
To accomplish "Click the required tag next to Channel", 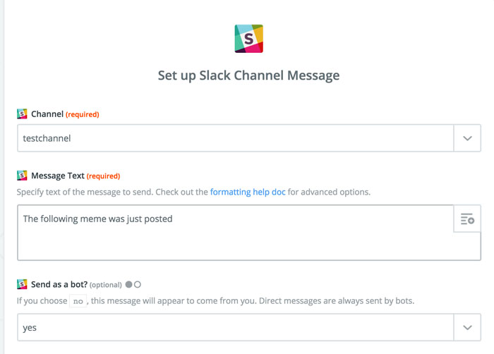I will coord(83,114).
